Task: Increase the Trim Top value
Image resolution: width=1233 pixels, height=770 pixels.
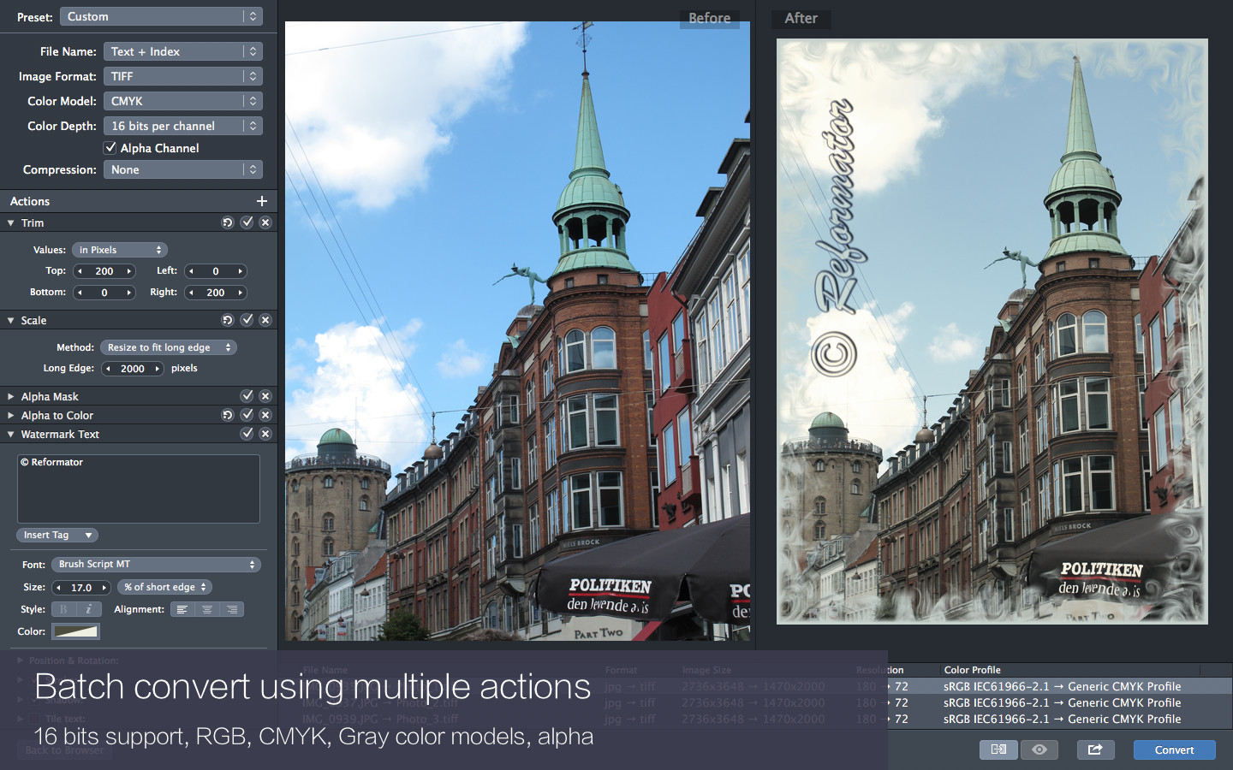Action: click(129, 271)
